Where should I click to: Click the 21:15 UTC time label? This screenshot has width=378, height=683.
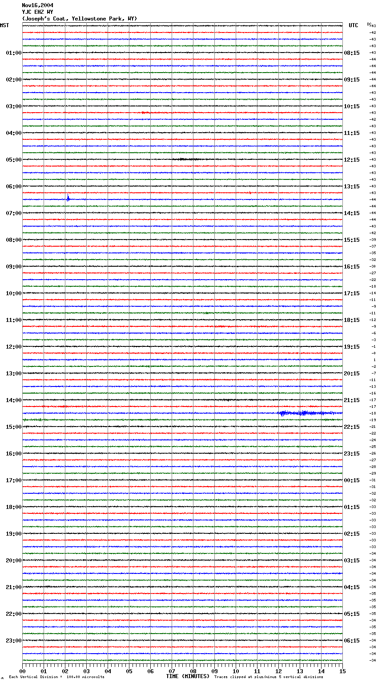pyautogui.click(x=352, y=400)
